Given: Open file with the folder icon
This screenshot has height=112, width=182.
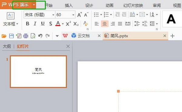Looking at the screenshot, I should pyautogui.click(x=4, y=36).
